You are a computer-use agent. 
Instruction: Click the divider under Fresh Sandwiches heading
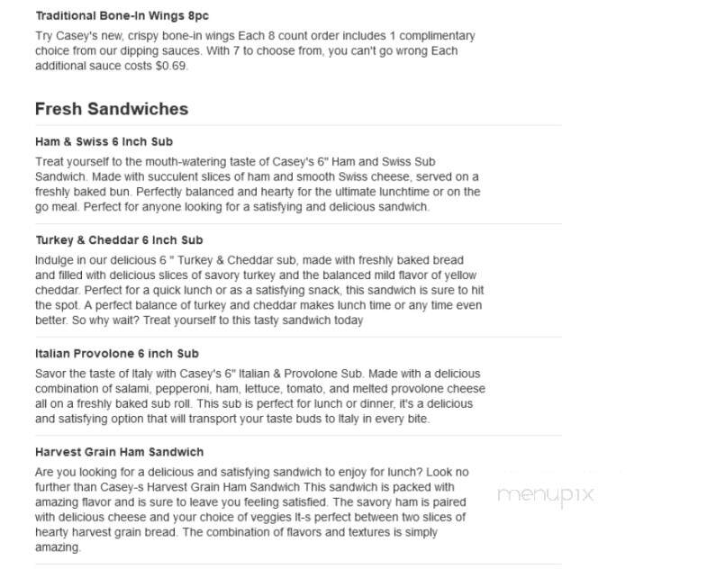pos(298,125)
